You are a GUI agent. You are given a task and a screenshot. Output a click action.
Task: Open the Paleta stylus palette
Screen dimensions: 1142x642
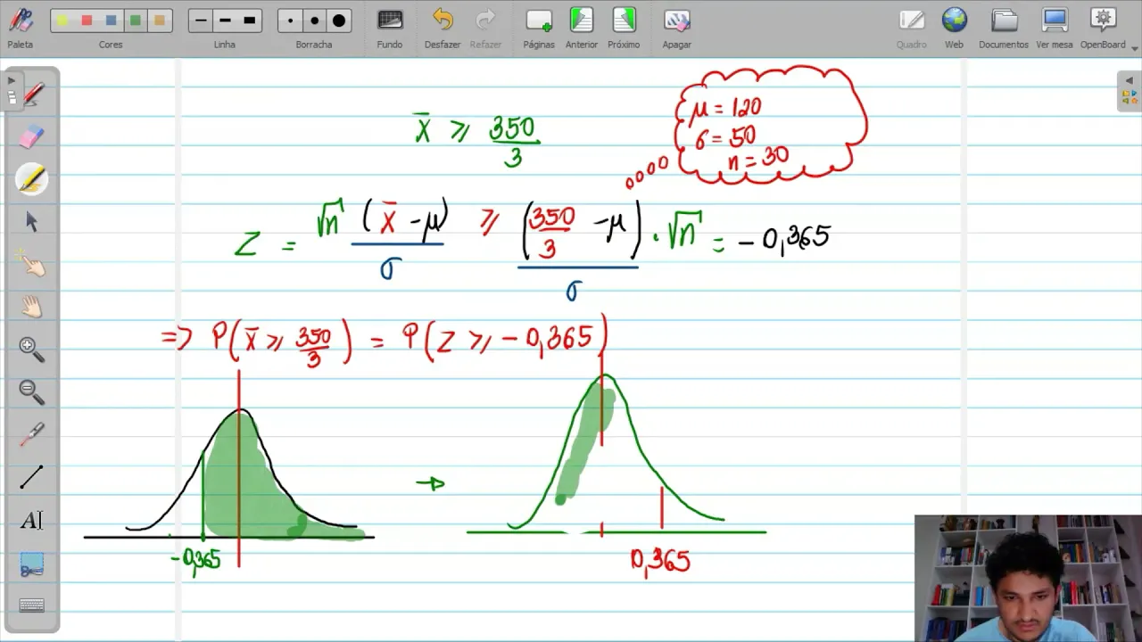click(20, 28)
